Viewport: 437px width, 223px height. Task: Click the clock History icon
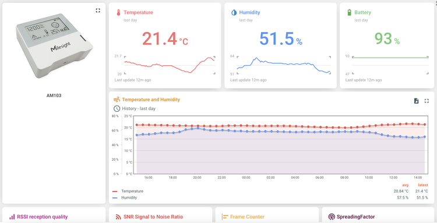tap(117, 108)
